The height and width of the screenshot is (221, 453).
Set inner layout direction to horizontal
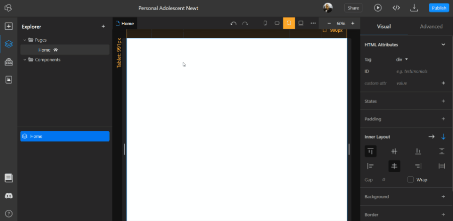coord(431,136)
